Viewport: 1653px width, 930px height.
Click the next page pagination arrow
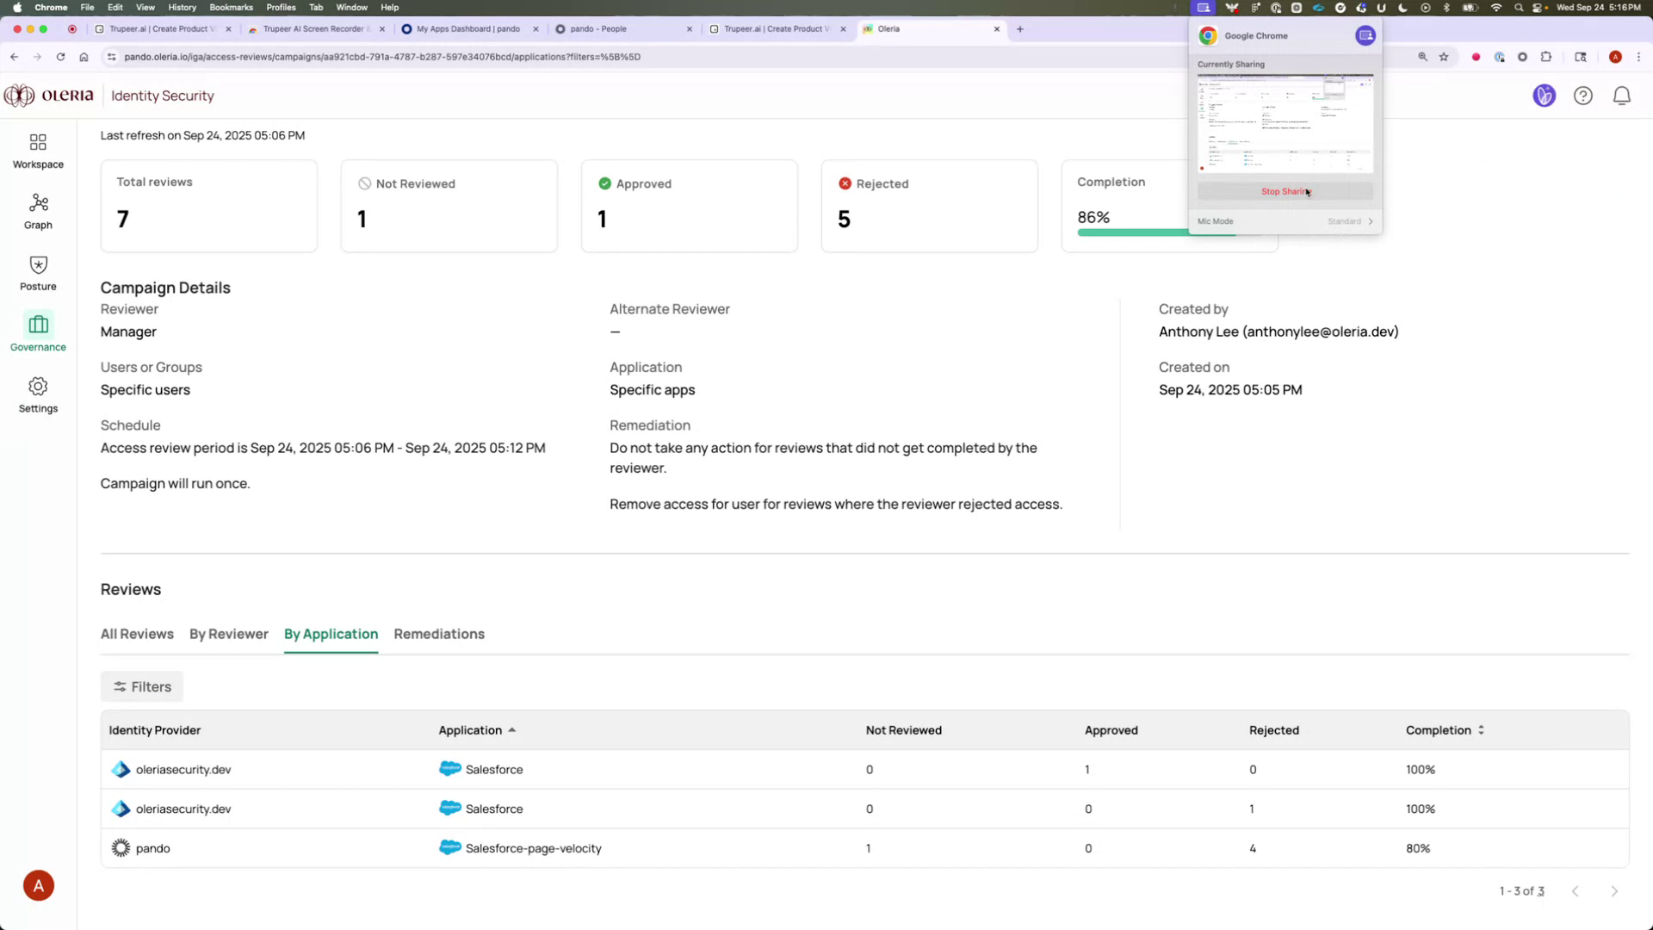(x=1614, y=891)
